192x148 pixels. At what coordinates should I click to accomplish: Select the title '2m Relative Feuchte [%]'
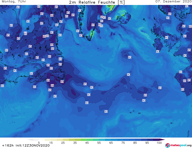coord(97,2)
